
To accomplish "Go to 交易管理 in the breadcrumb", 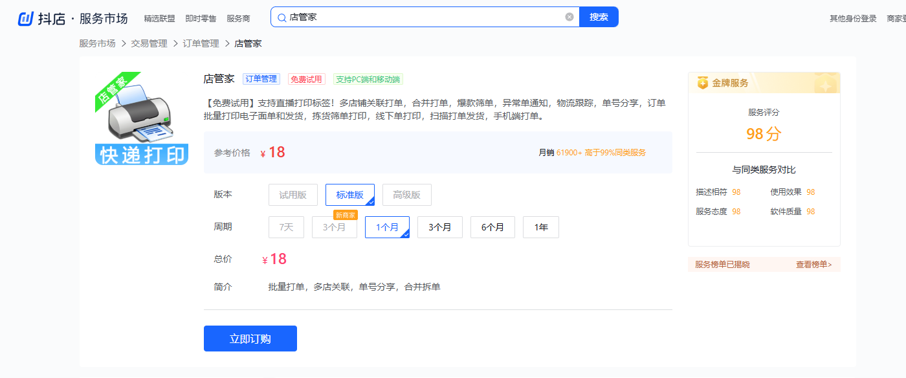I will pyautogui.click(x=149, y=43).
